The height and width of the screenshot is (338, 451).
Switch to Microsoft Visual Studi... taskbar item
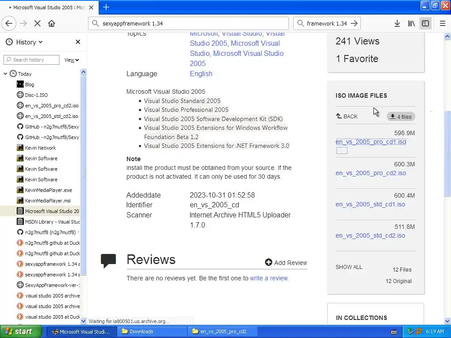(x=81, y=331)
